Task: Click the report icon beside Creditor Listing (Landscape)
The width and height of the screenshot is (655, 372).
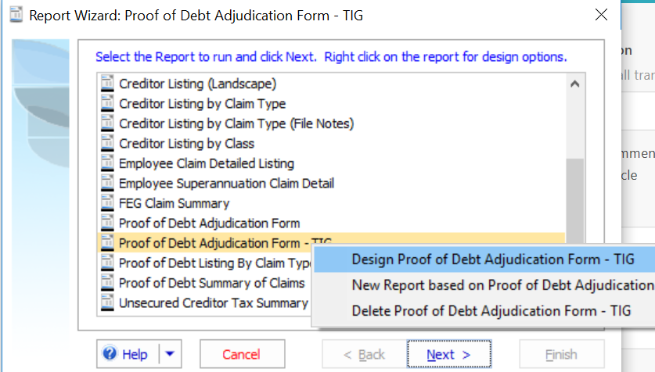Action: coord(108,84)
